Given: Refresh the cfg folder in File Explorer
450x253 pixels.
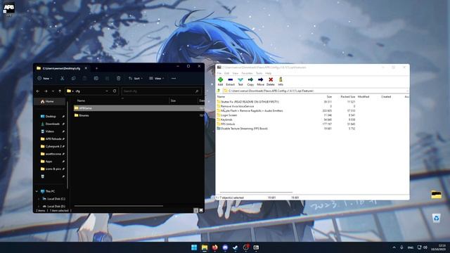Looking at the screenshot, I should (115, 91).
